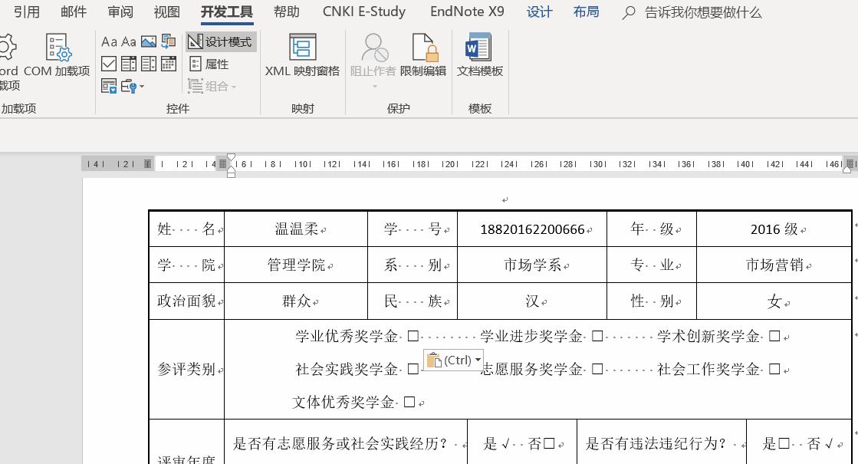The height and width of the screenshot is (464, 858).
Task: Click the 属性 properties button
Action: tap(211, 64)
